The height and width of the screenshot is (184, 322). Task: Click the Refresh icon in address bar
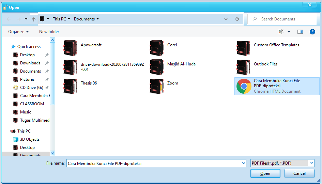(x=237, y=19)
